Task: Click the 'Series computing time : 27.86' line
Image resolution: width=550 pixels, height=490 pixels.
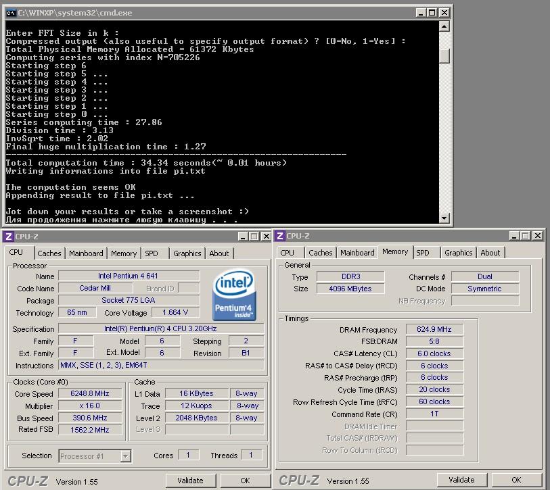Action: click(84, 122)
